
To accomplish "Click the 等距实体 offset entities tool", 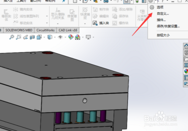I will [x=6, y=15].
